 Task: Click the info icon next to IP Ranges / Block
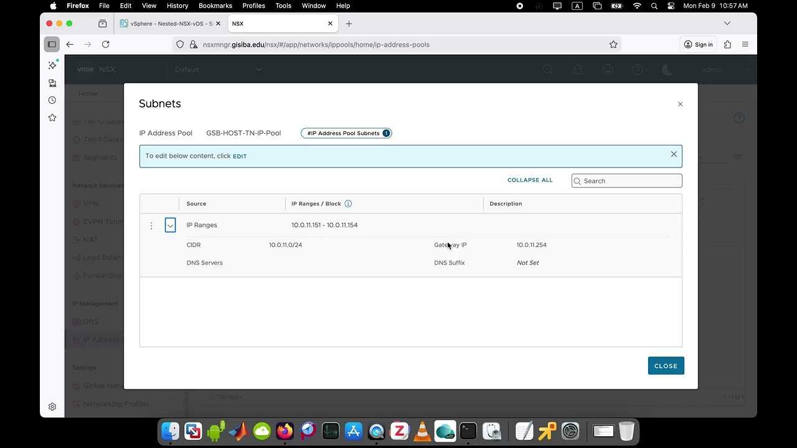348,203
